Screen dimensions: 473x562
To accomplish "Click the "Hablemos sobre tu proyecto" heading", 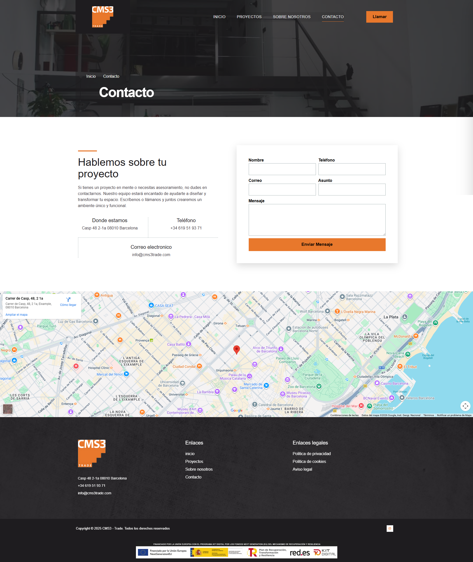I will [x=122, y=168].
